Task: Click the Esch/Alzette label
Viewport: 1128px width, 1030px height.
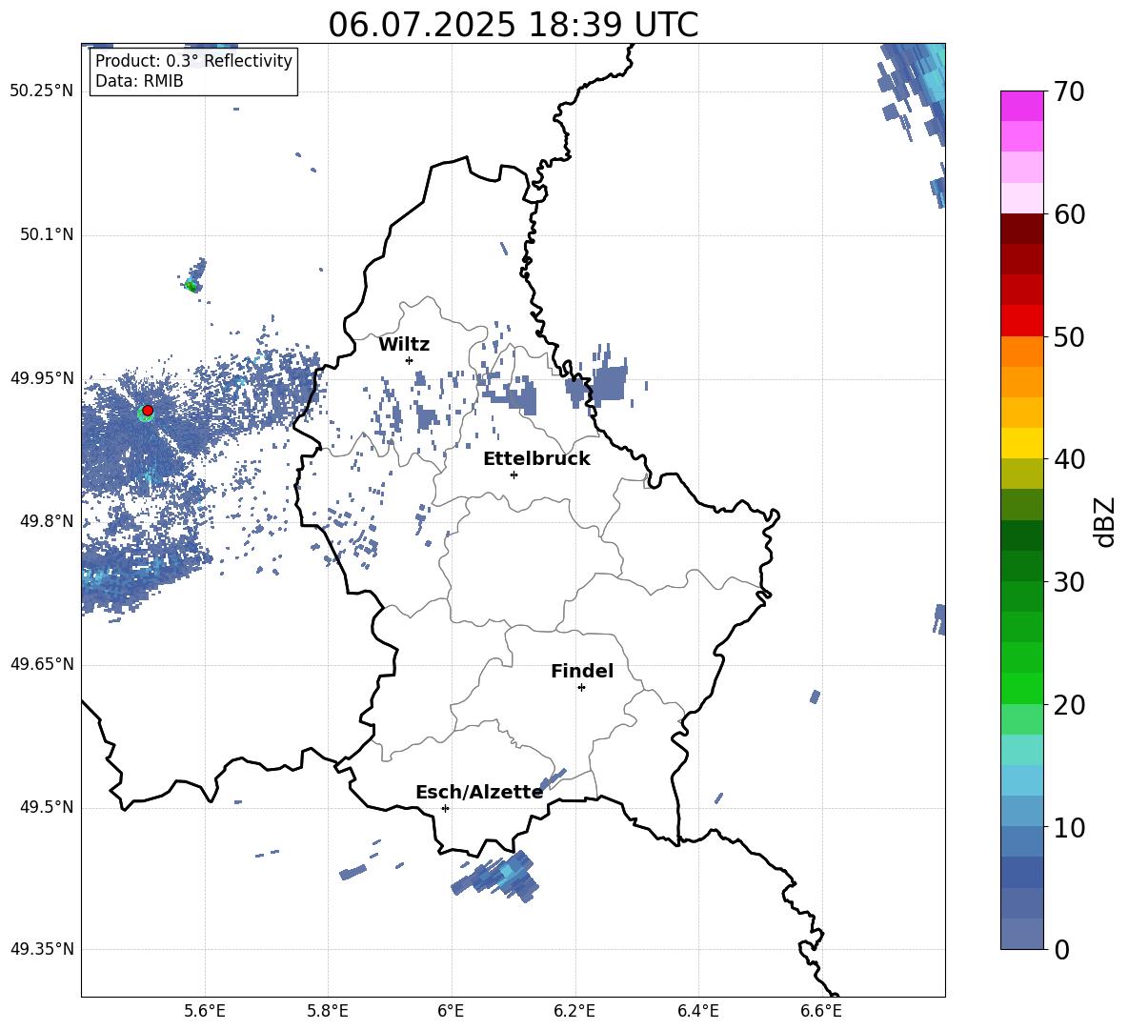Action: coord(479,793)
